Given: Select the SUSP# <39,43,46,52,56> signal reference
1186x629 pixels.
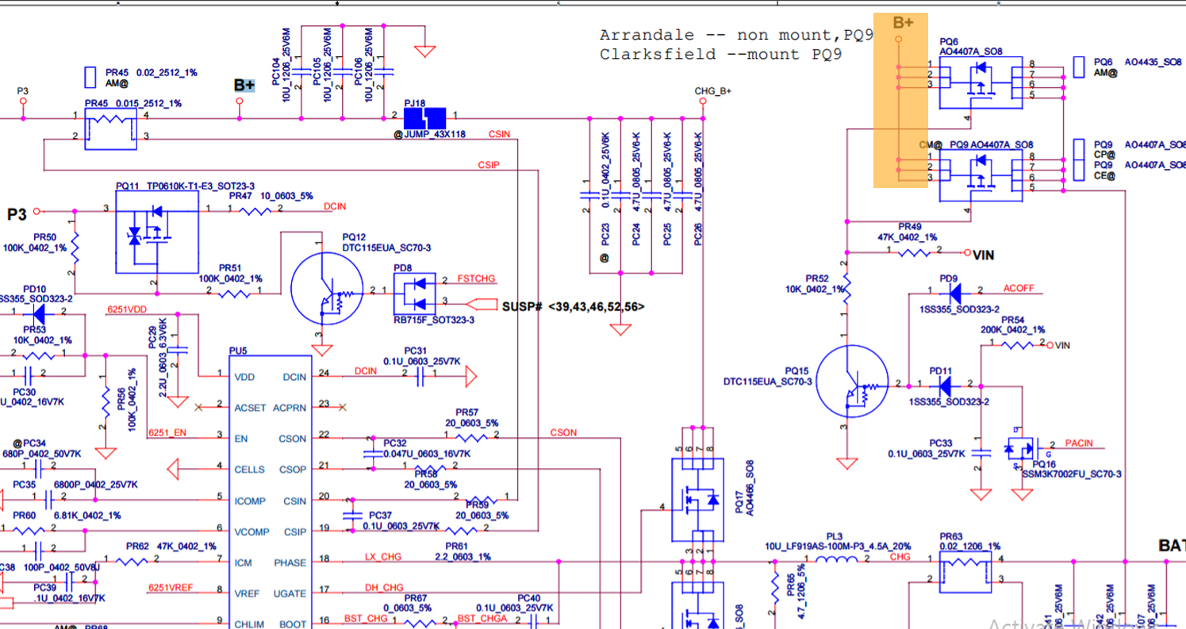Looking at the screenshot, I should 574,306.
